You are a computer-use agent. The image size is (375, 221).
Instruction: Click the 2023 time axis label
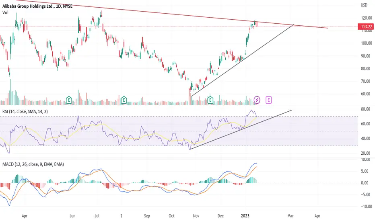245,216
